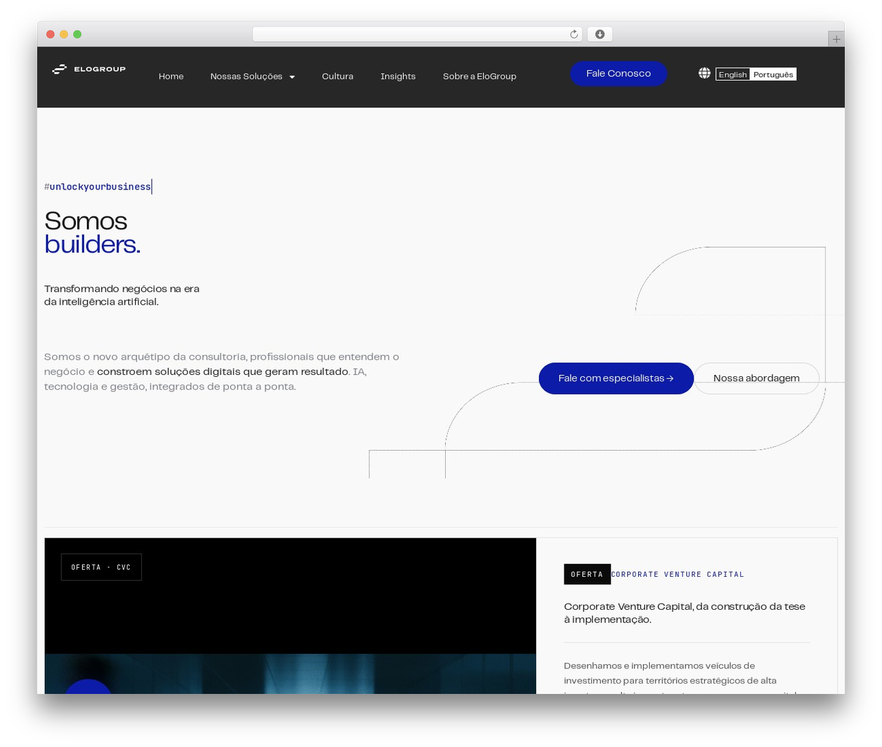Open the Cultura menu item

[338, 76]
